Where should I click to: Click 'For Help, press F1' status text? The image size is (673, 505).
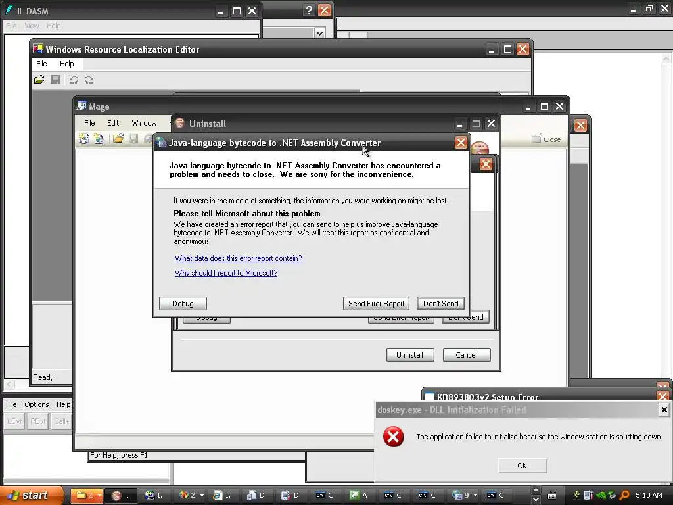point(119,455)
